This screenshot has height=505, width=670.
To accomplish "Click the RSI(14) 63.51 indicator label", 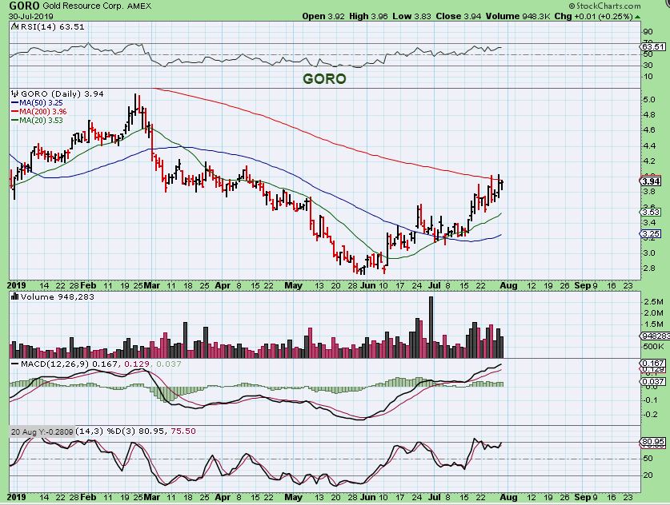I will pyautogui.click(x=51, y=27).
